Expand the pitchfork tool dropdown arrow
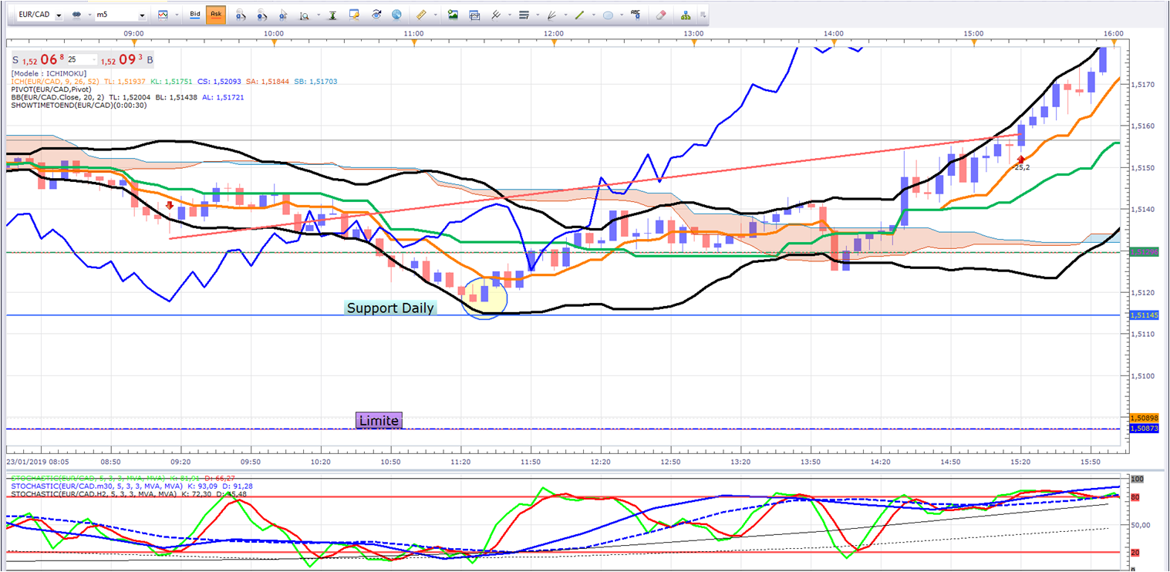The height and width of the screenshot is (572, 1170). coord(510,15)
